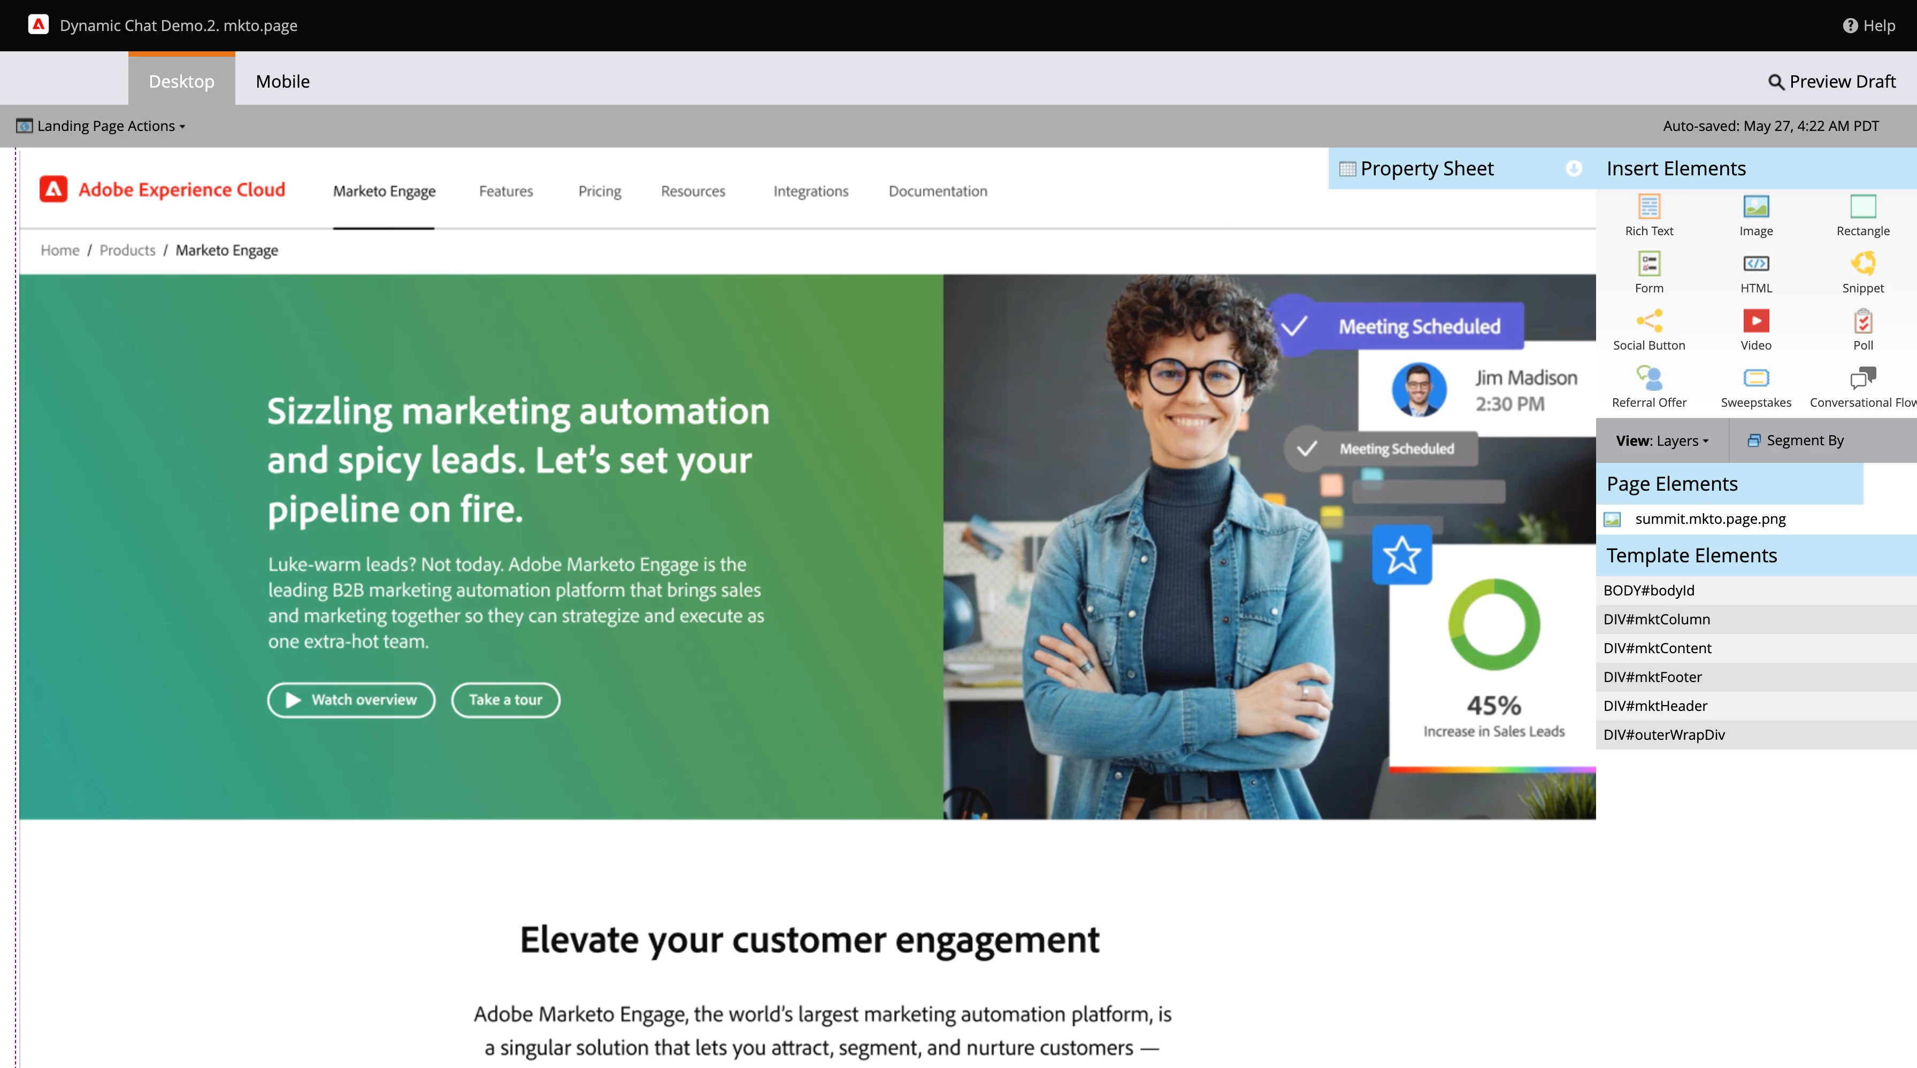Select summit.mkto.page.png page element
The height and width of the screenshot is (1068, 1917).
point(1708,519)
